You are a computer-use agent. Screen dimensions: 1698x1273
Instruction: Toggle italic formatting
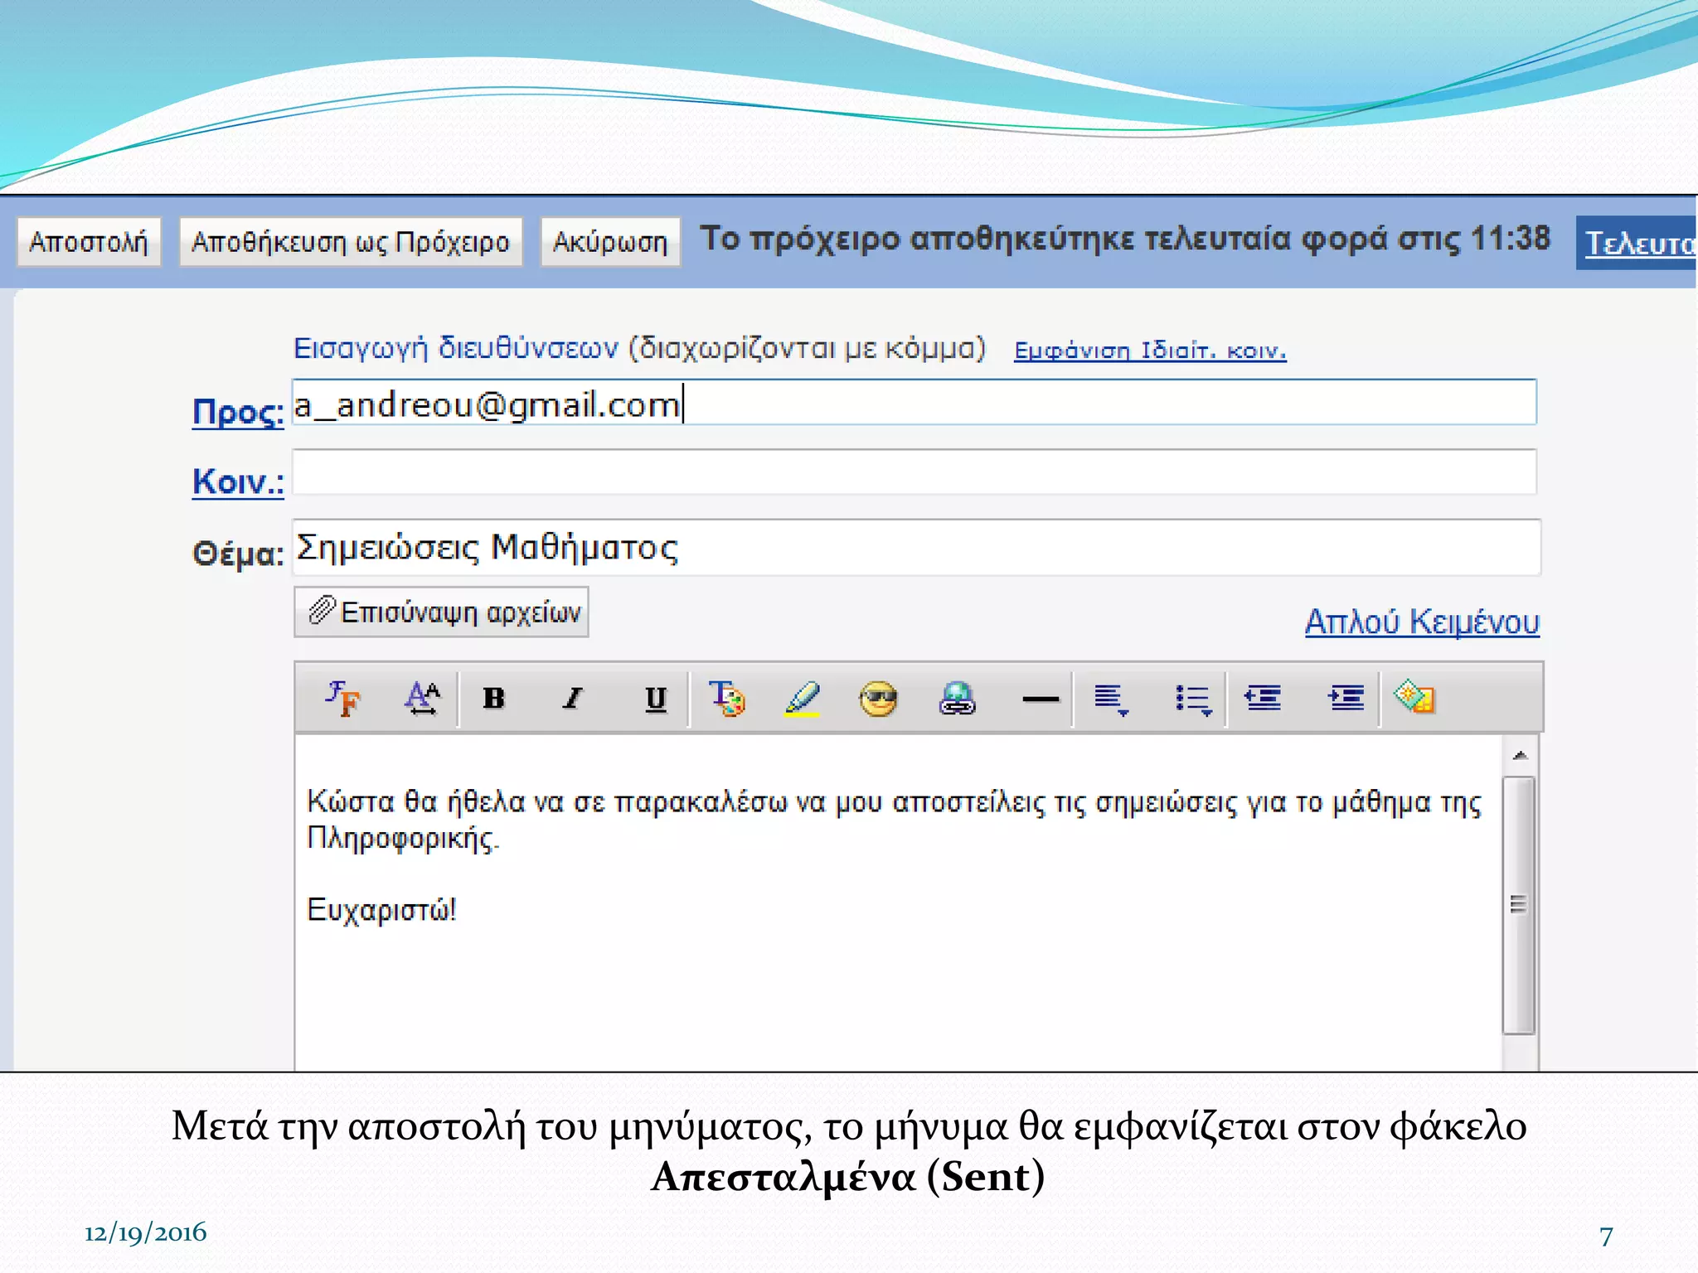(572, 699)
